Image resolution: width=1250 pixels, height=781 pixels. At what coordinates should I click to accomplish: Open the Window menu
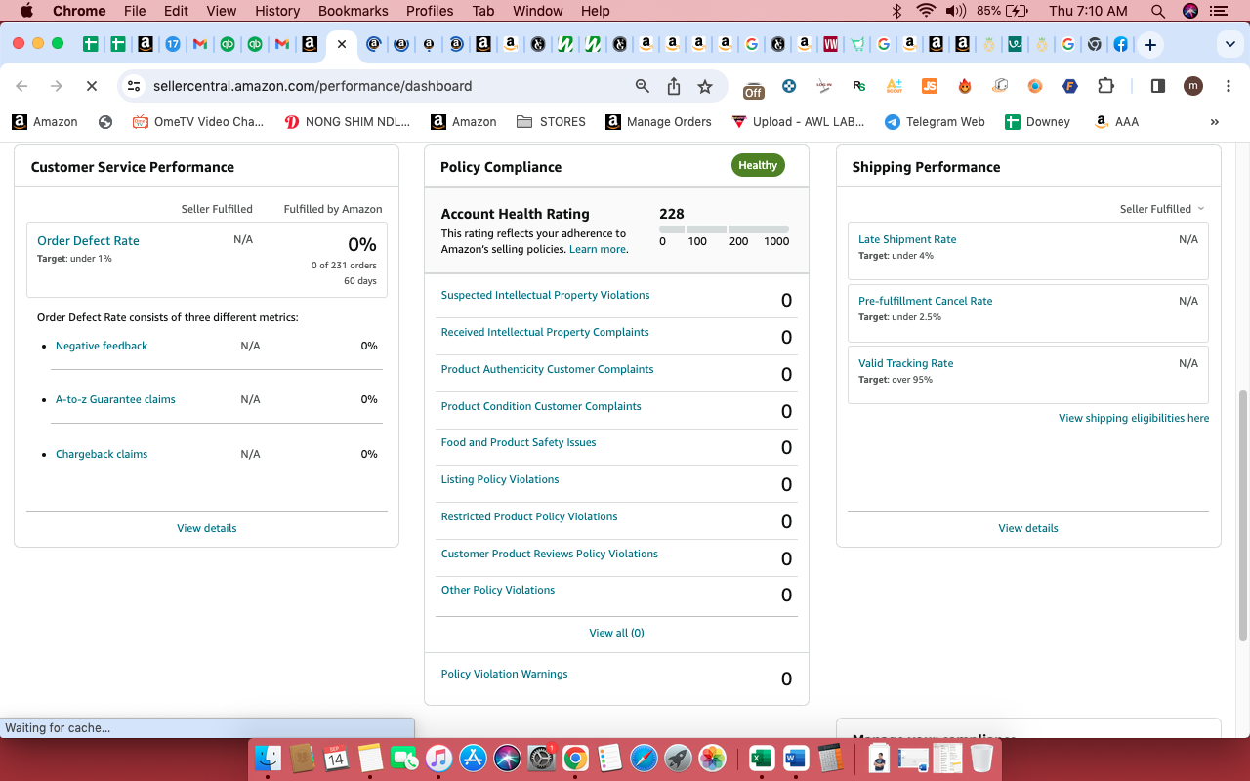tap(538, 11)
